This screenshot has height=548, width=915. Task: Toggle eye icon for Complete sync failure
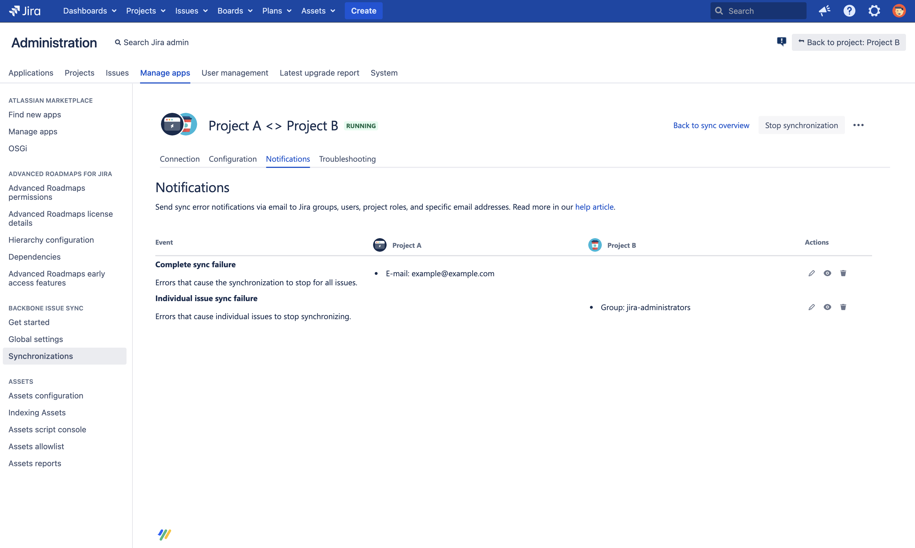point(827,273)
